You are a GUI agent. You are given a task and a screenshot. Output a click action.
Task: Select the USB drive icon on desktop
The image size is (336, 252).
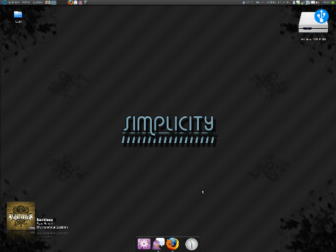pos(314,22)
